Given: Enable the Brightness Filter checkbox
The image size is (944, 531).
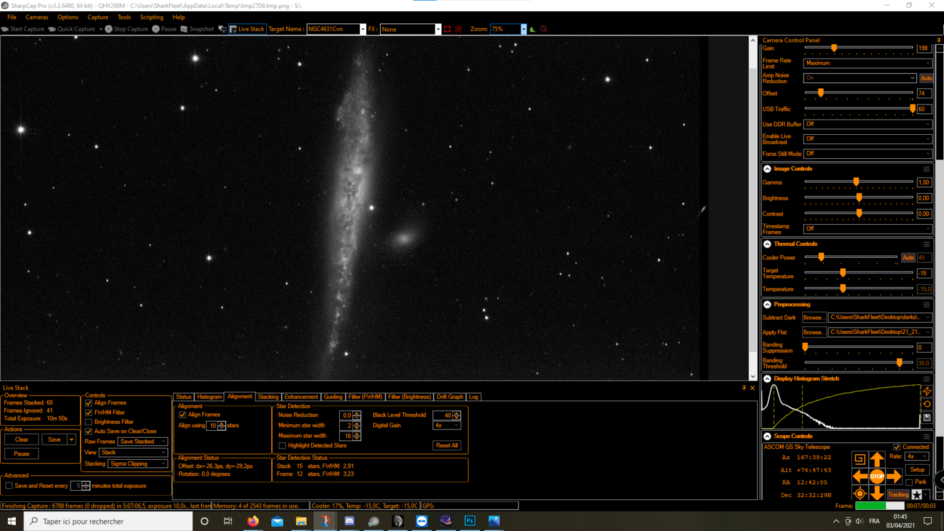Looking at the screenshot, I should click(x=88, y=422).
